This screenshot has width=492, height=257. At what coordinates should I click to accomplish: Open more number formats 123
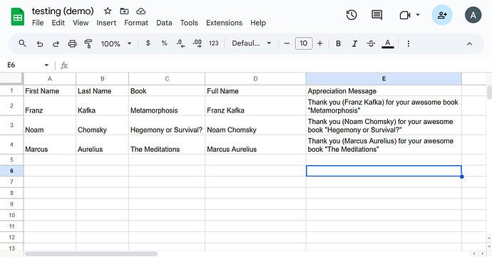click(x=214, y=43)
